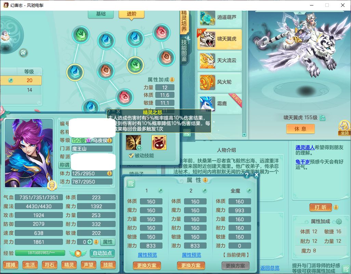Open 属性预览 link under scheme 1
351x274 pixels.
click(147, 255)
